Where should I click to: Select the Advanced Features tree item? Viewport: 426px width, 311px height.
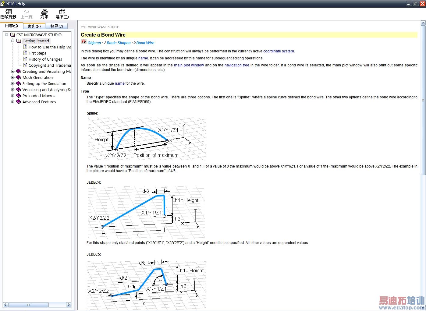coord(39,102)
